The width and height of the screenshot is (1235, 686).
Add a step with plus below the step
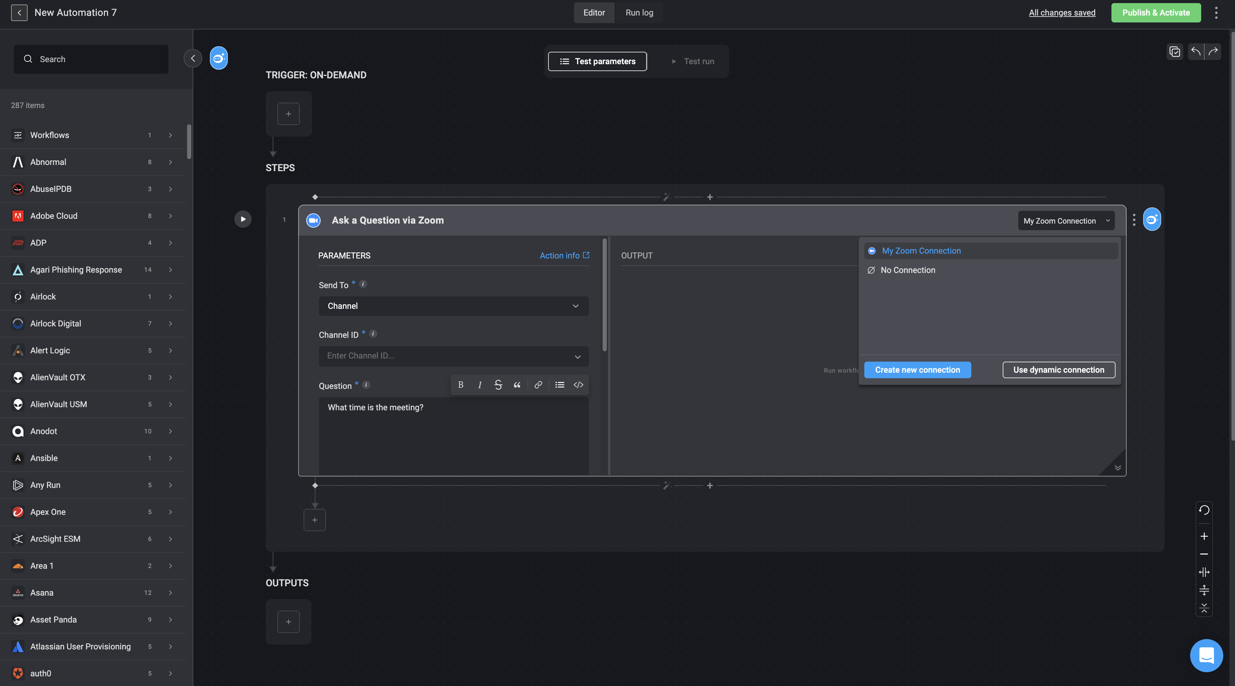point(314,520)
